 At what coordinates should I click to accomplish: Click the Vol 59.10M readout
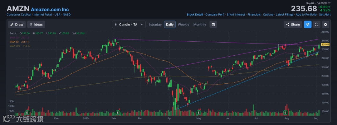[78, 33]
